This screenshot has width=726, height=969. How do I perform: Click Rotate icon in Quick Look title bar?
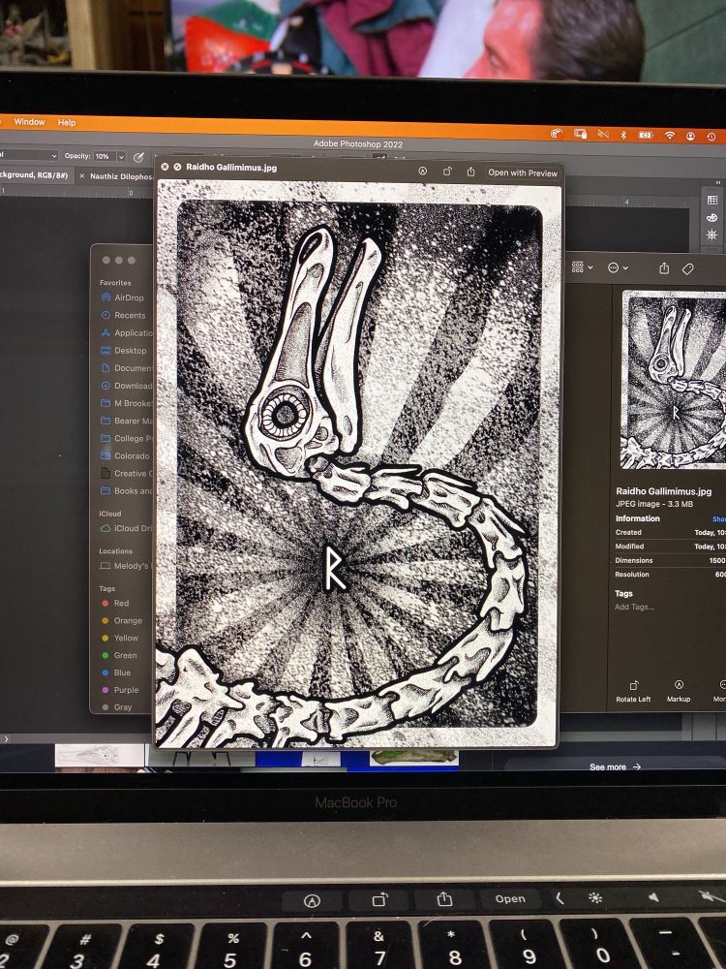click(x=447, y=172)
